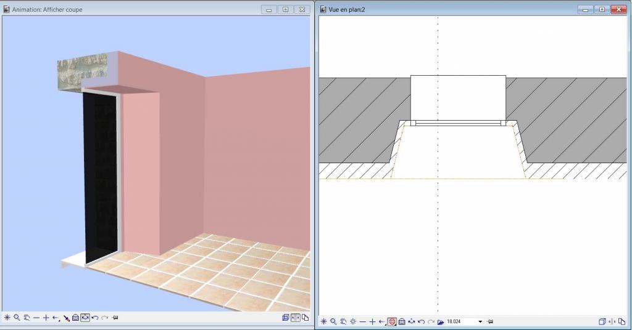Close the Vue en plan:2 window

coord(618,9)
